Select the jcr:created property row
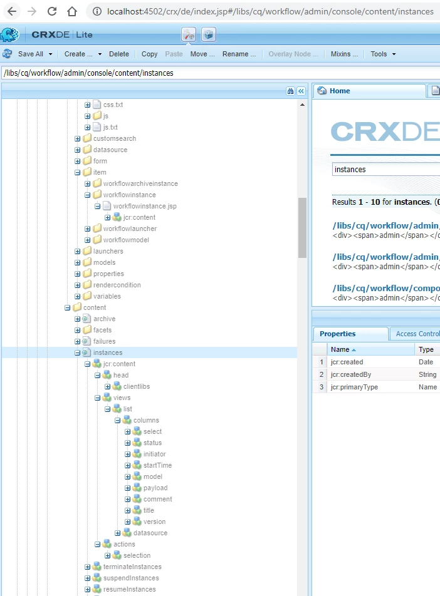The width and height of the screenshot is (440, 596). pos(376,362)
